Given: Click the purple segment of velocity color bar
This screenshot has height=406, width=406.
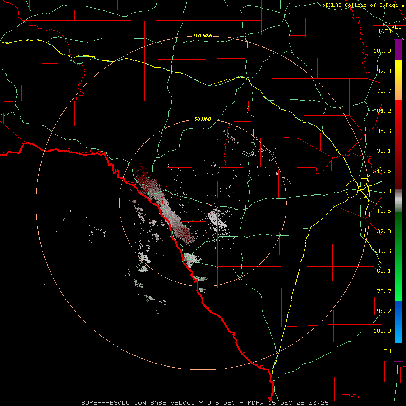Looking at the screenshot, I should coord(398,50).
